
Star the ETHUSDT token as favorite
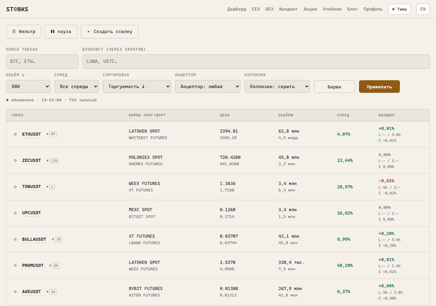pyautogui.click(x=15, y=134)
